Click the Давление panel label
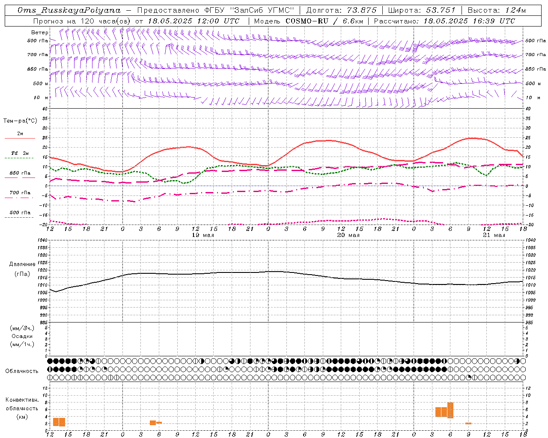The width and height of the screenshot is (548, 438). coord(22,264)
